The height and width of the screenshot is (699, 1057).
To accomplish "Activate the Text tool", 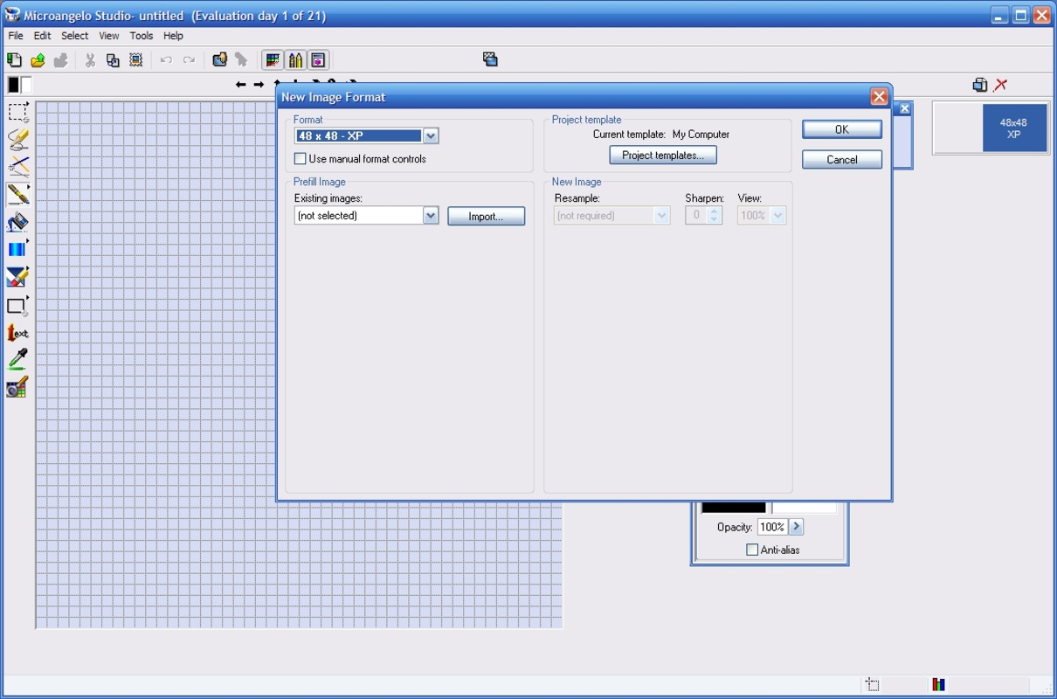I will pyautogui.click(x=16, y=333).
